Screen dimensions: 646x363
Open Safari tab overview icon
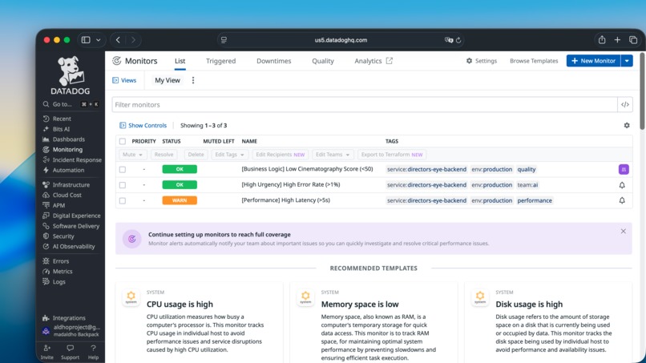click(633, 40)
